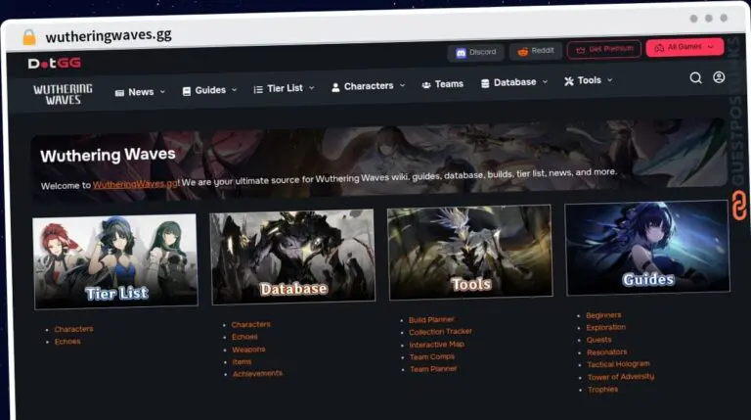This screenshot has width=751, height=420.
Task: Click the Database stack icon
Action: tap(485, 83)
